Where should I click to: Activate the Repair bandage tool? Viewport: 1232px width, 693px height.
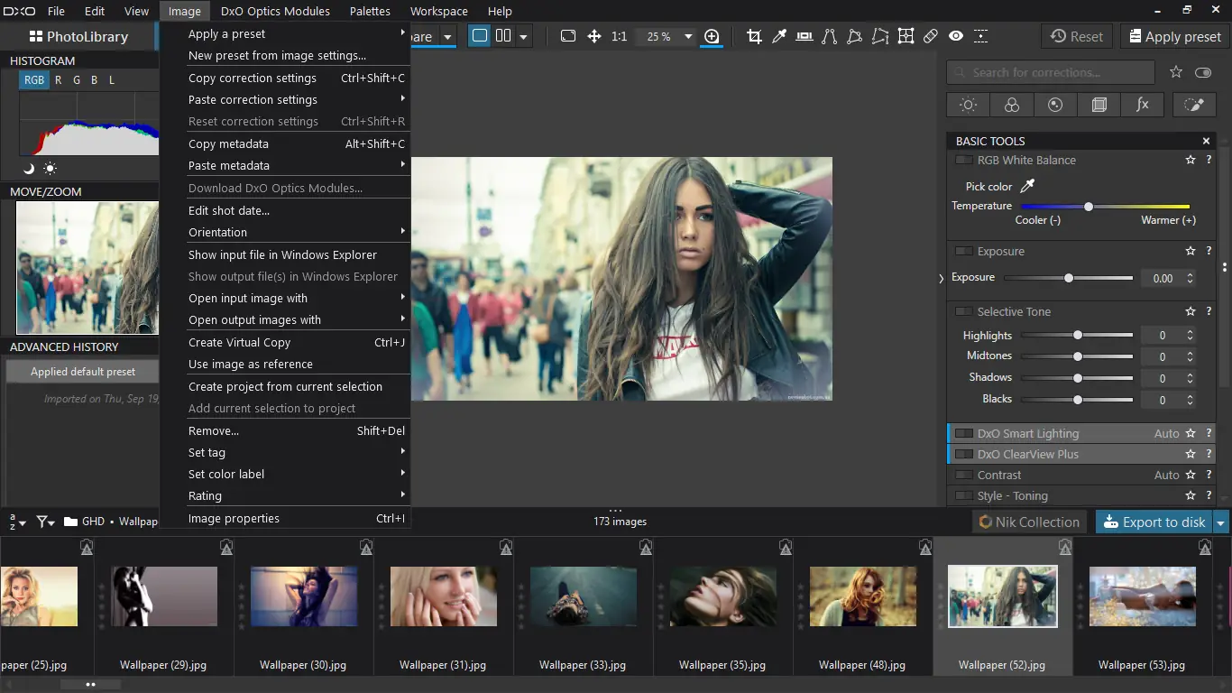coord(931,36)
